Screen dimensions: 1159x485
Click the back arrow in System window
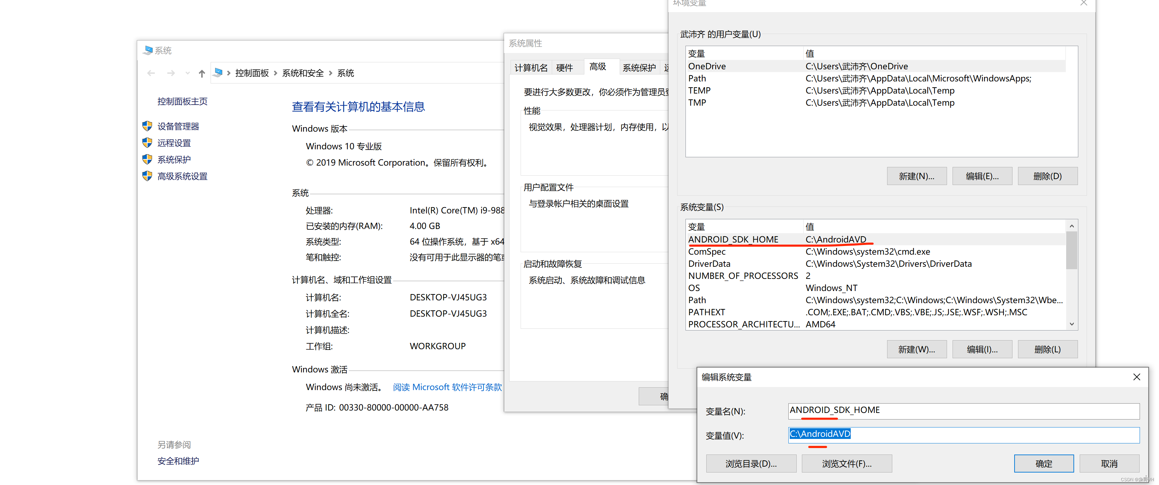(x=151, y=73)
